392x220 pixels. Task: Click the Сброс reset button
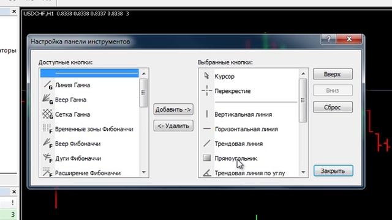tap(333, 108)
